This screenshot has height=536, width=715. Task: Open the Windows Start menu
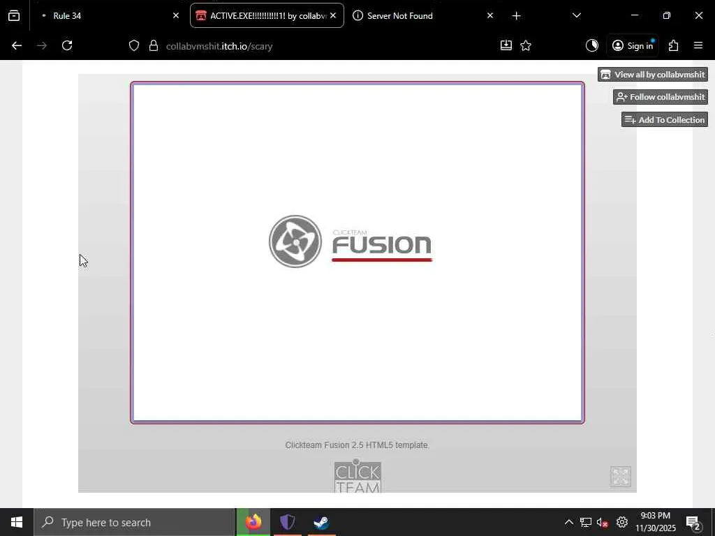pyautogui.click(x=17, y=522)
